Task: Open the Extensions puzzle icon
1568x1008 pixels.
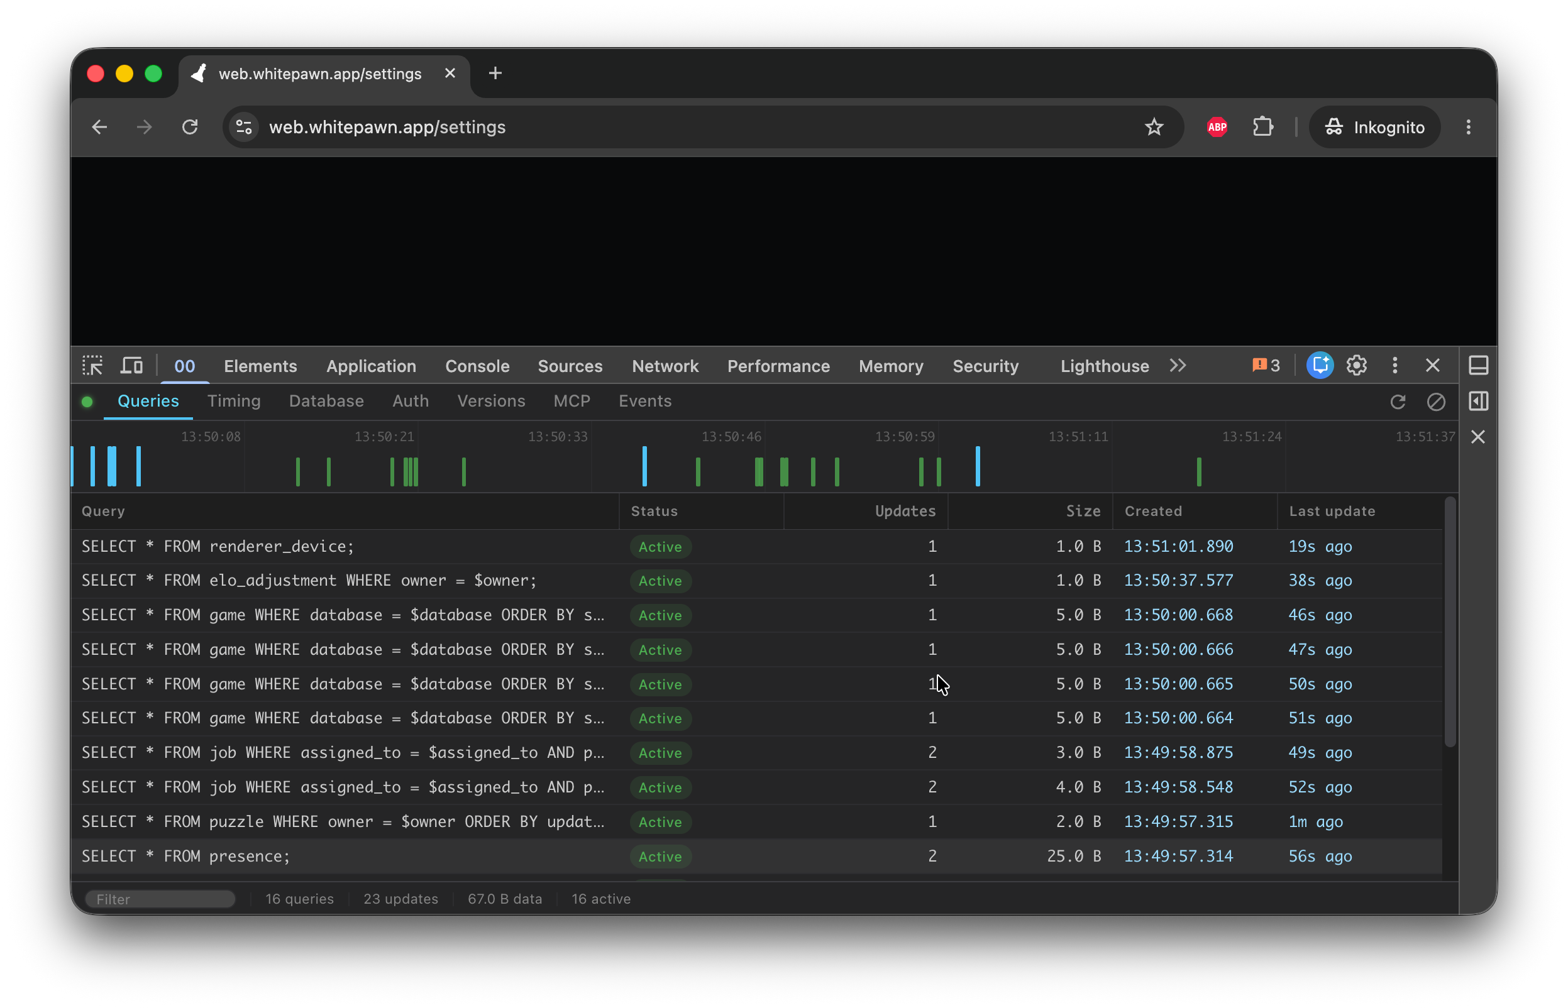Action: 1263,127
